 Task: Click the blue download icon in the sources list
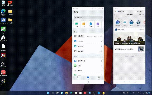click(x=75, y=61)
